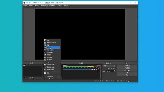Click Start Recording (开始录制) button
Screen dimensions: 164x92
pos(127,68)
